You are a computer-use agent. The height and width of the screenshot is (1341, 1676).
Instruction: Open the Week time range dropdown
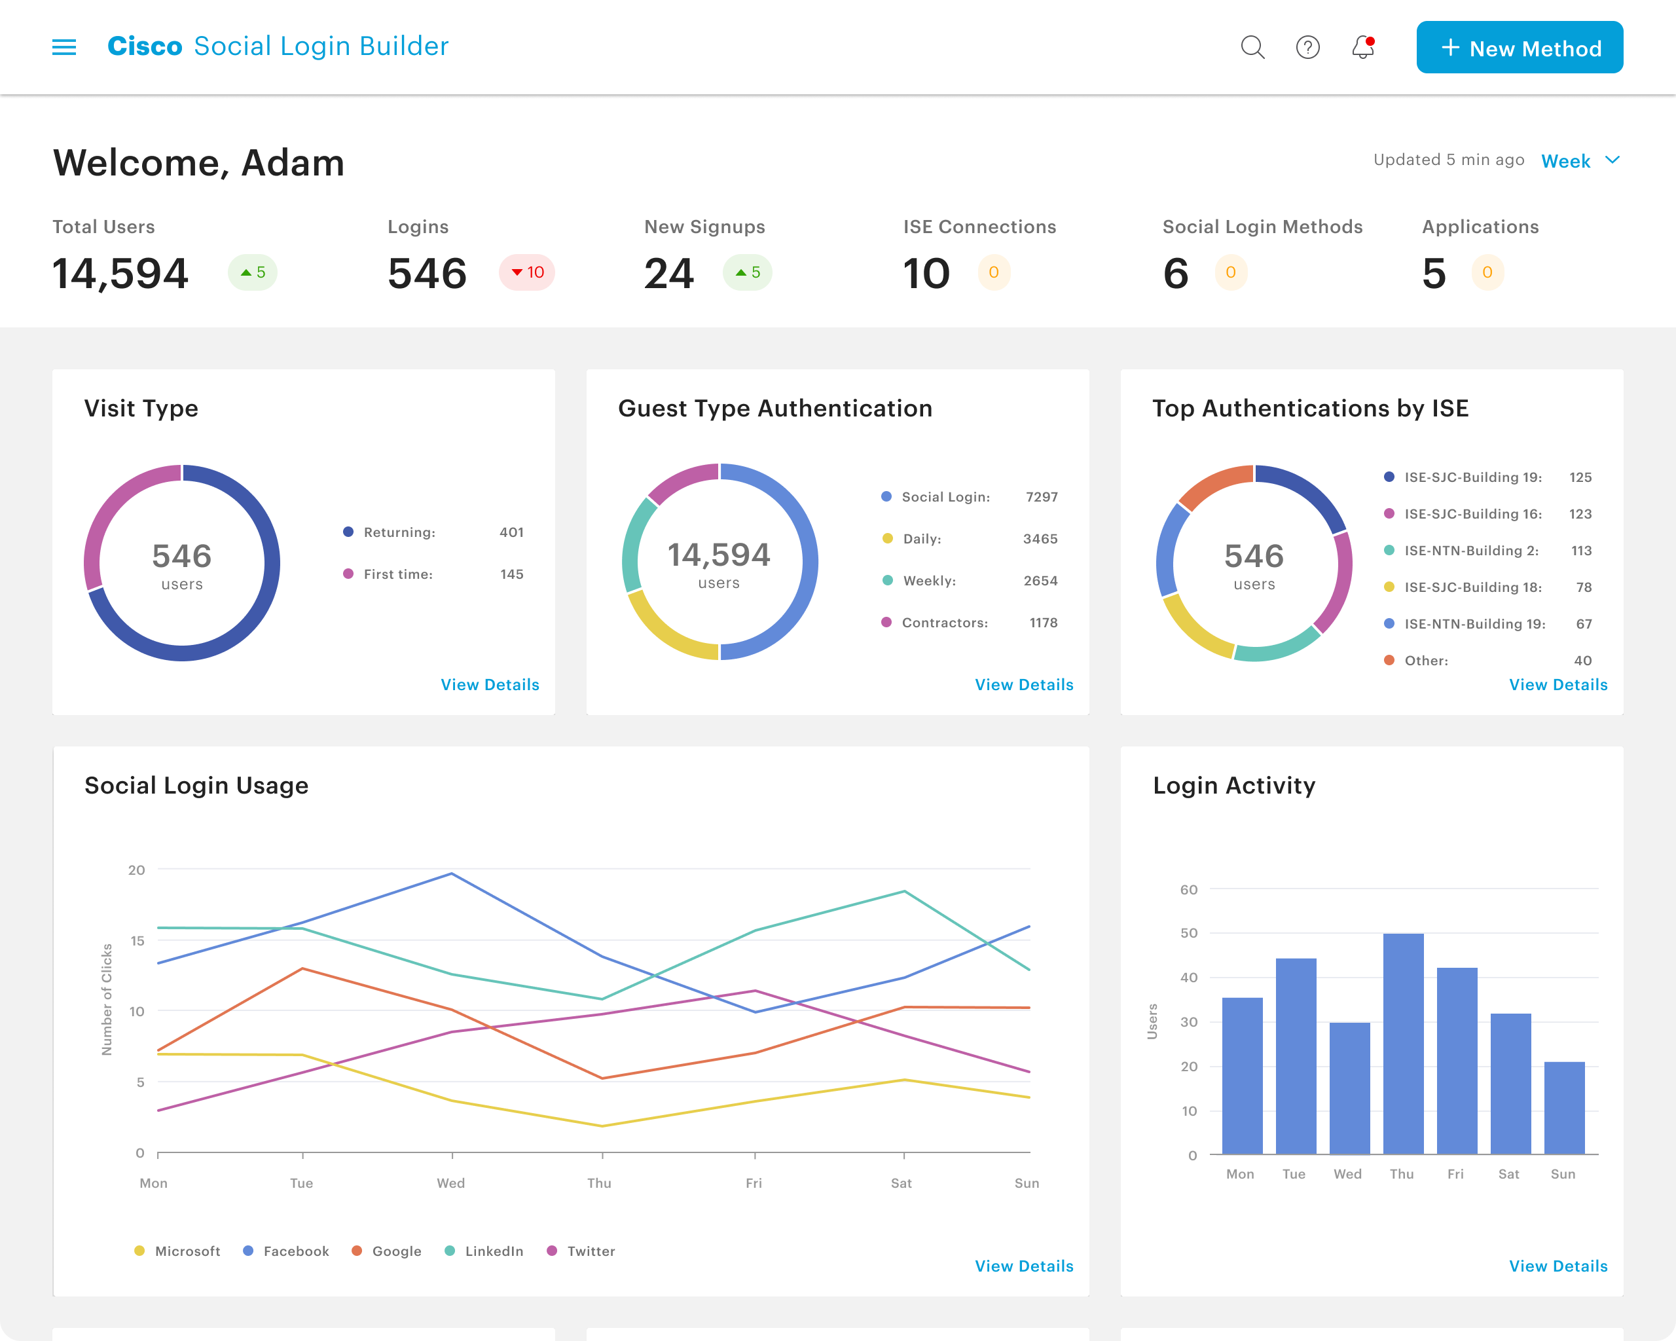click(x=1580, y=161)
